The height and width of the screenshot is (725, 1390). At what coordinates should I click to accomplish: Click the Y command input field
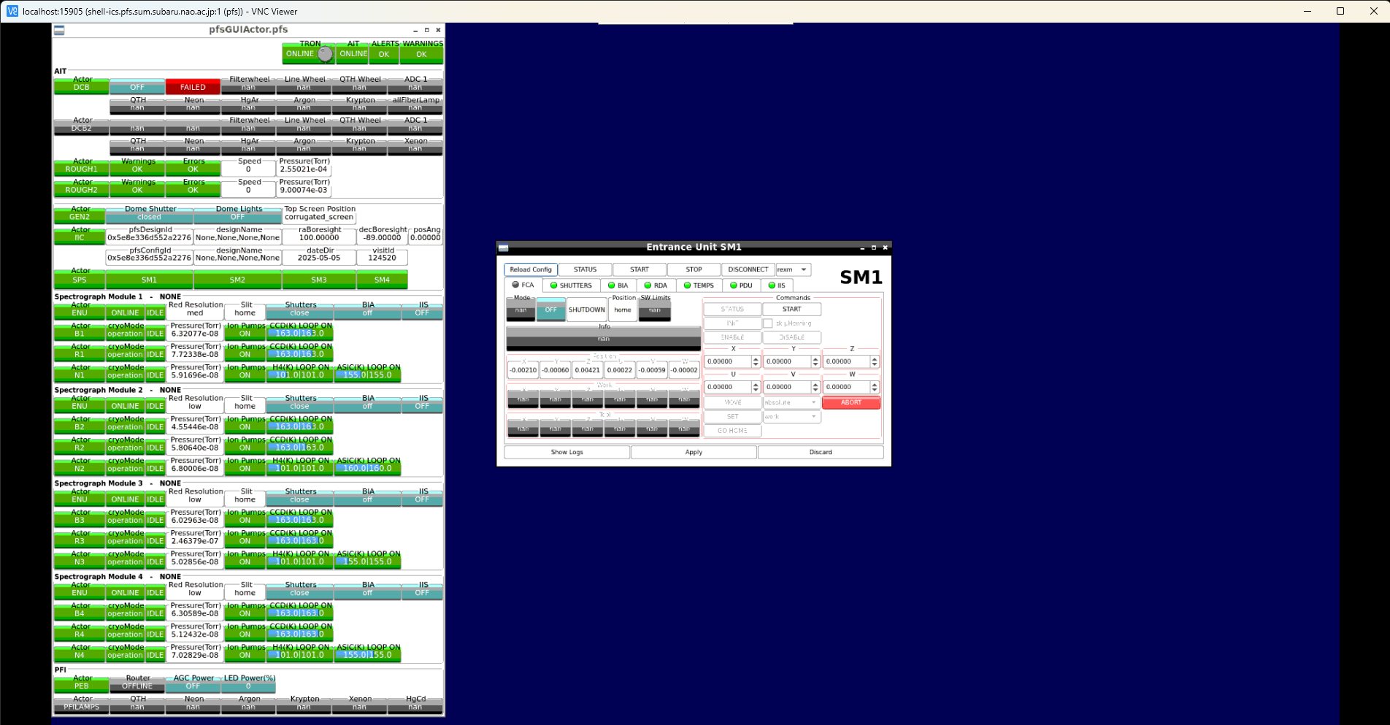(786, 361)
